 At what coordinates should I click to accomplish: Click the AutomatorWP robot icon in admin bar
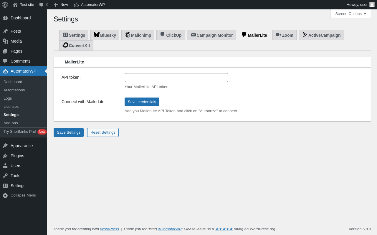76,5
